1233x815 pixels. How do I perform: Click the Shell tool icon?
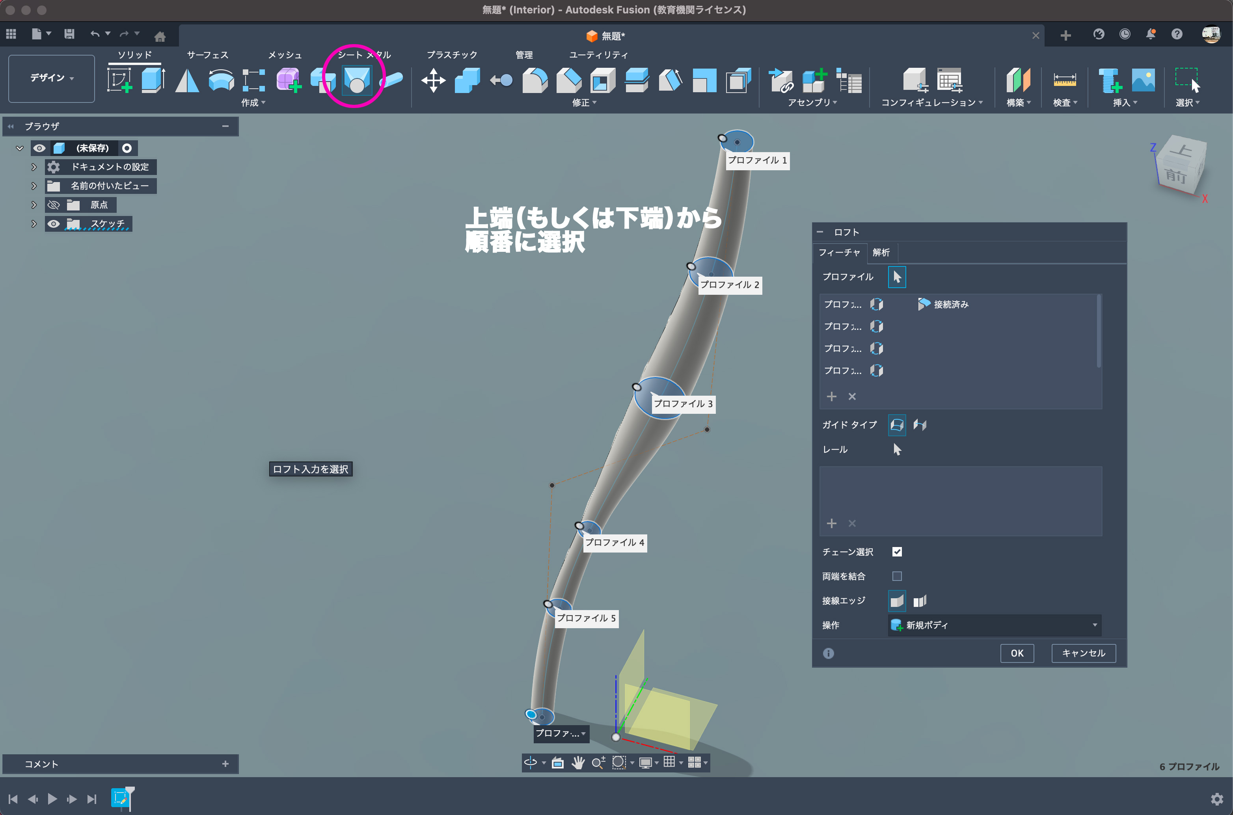tap(602, 80)
